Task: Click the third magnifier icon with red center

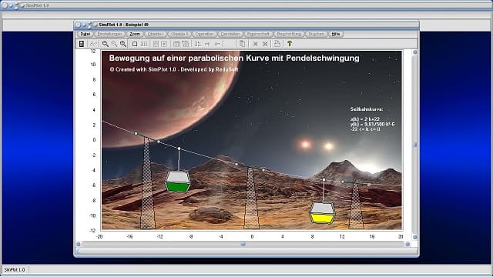Action: coord(123,44)
